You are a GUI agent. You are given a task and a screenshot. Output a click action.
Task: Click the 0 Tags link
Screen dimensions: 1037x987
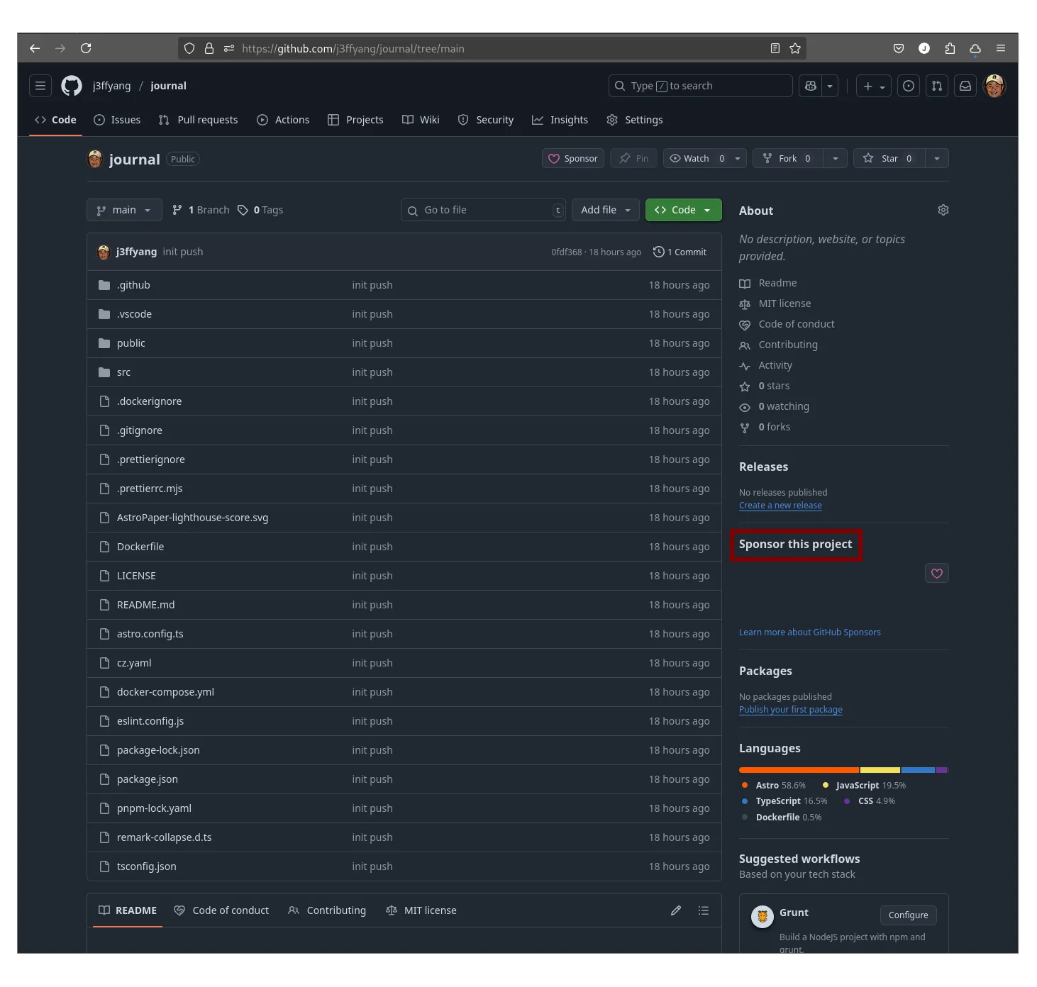[x=260, y=210]
